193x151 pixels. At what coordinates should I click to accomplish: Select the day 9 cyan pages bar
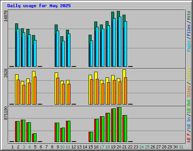click(58, 49)
